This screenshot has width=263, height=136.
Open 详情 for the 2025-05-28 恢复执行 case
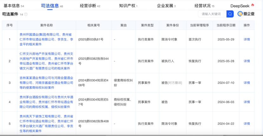point(247,61)
